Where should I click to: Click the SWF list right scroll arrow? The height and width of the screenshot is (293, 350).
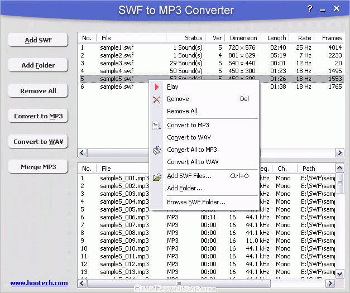click(x=339, y=153)
